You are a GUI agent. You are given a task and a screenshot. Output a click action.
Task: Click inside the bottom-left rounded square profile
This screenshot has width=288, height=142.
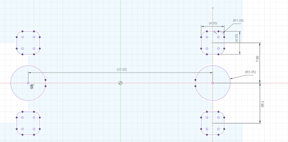28,123
